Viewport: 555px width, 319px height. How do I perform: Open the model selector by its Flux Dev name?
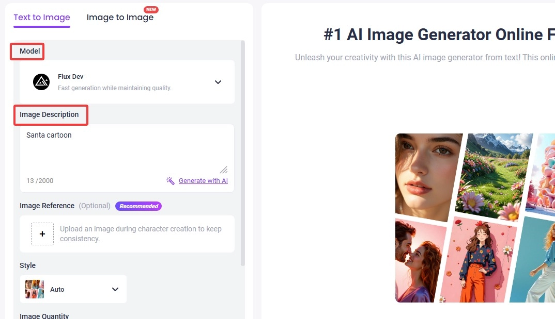coord(71,77)
